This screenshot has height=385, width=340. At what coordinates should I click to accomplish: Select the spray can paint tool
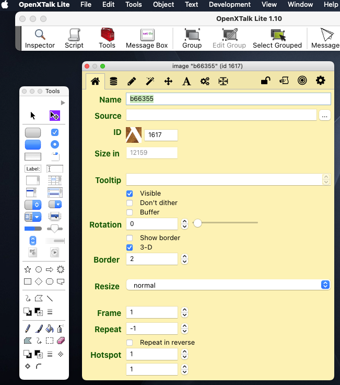coord(60,329)
